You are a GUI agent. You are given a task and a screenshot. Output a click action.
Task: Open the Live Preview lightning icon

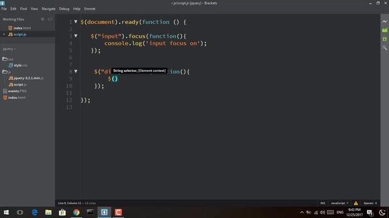[x=385, y=22]
